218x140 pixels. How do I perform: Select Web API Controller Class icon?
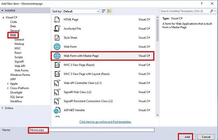click(x=57, y=83)
